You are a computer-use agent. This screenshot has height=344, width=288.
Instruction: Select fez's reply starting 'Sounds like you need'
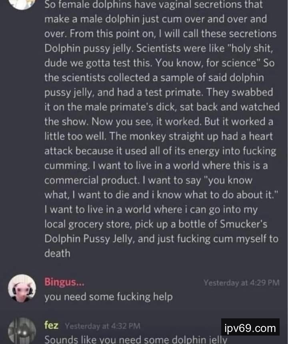136,340
